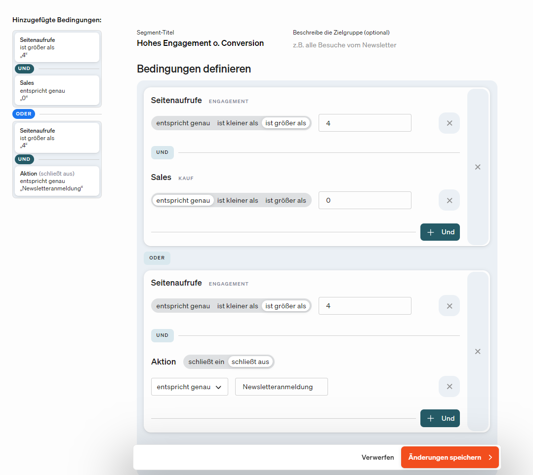Save changes with 'Änderungen speichern'

[x=450, y=457]
